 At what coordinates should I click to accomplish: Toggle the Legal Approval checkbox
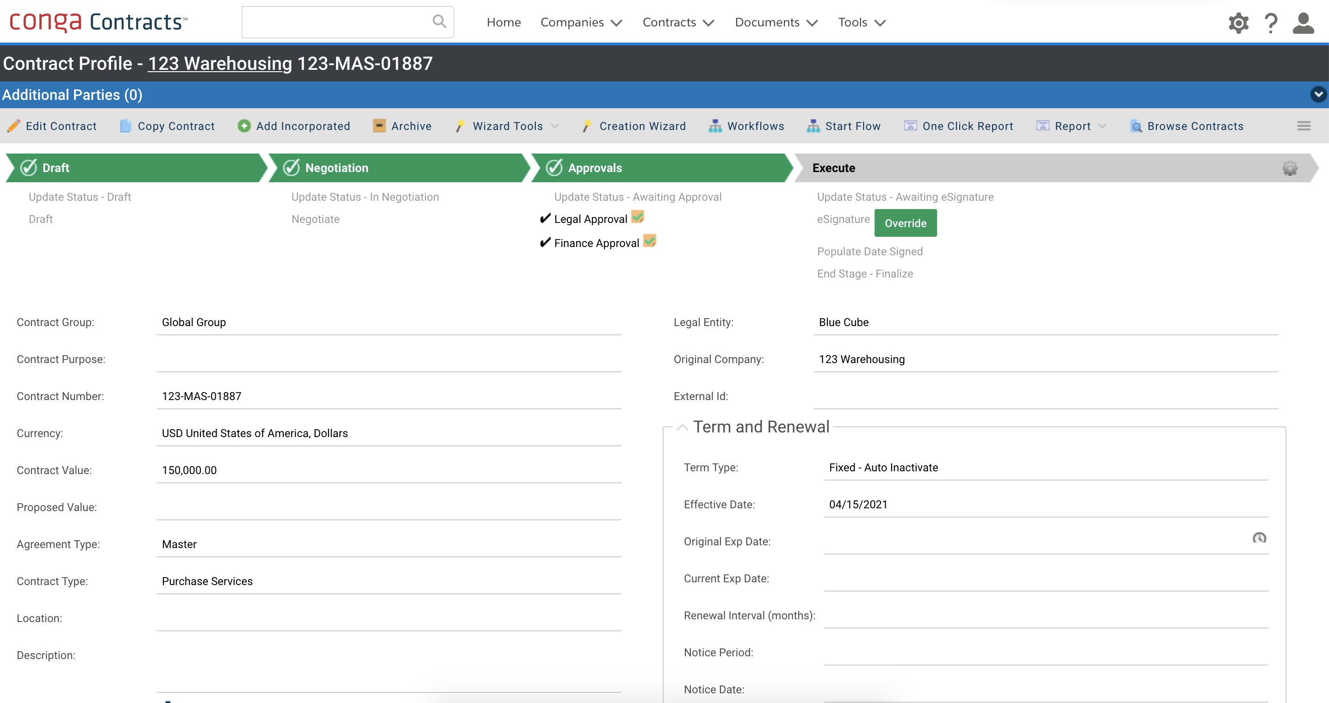click(x=638, y=217)
